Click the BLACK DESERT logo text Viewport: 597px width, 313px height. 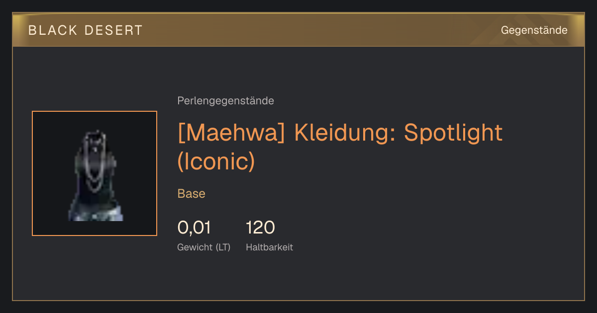click(86, 30)
